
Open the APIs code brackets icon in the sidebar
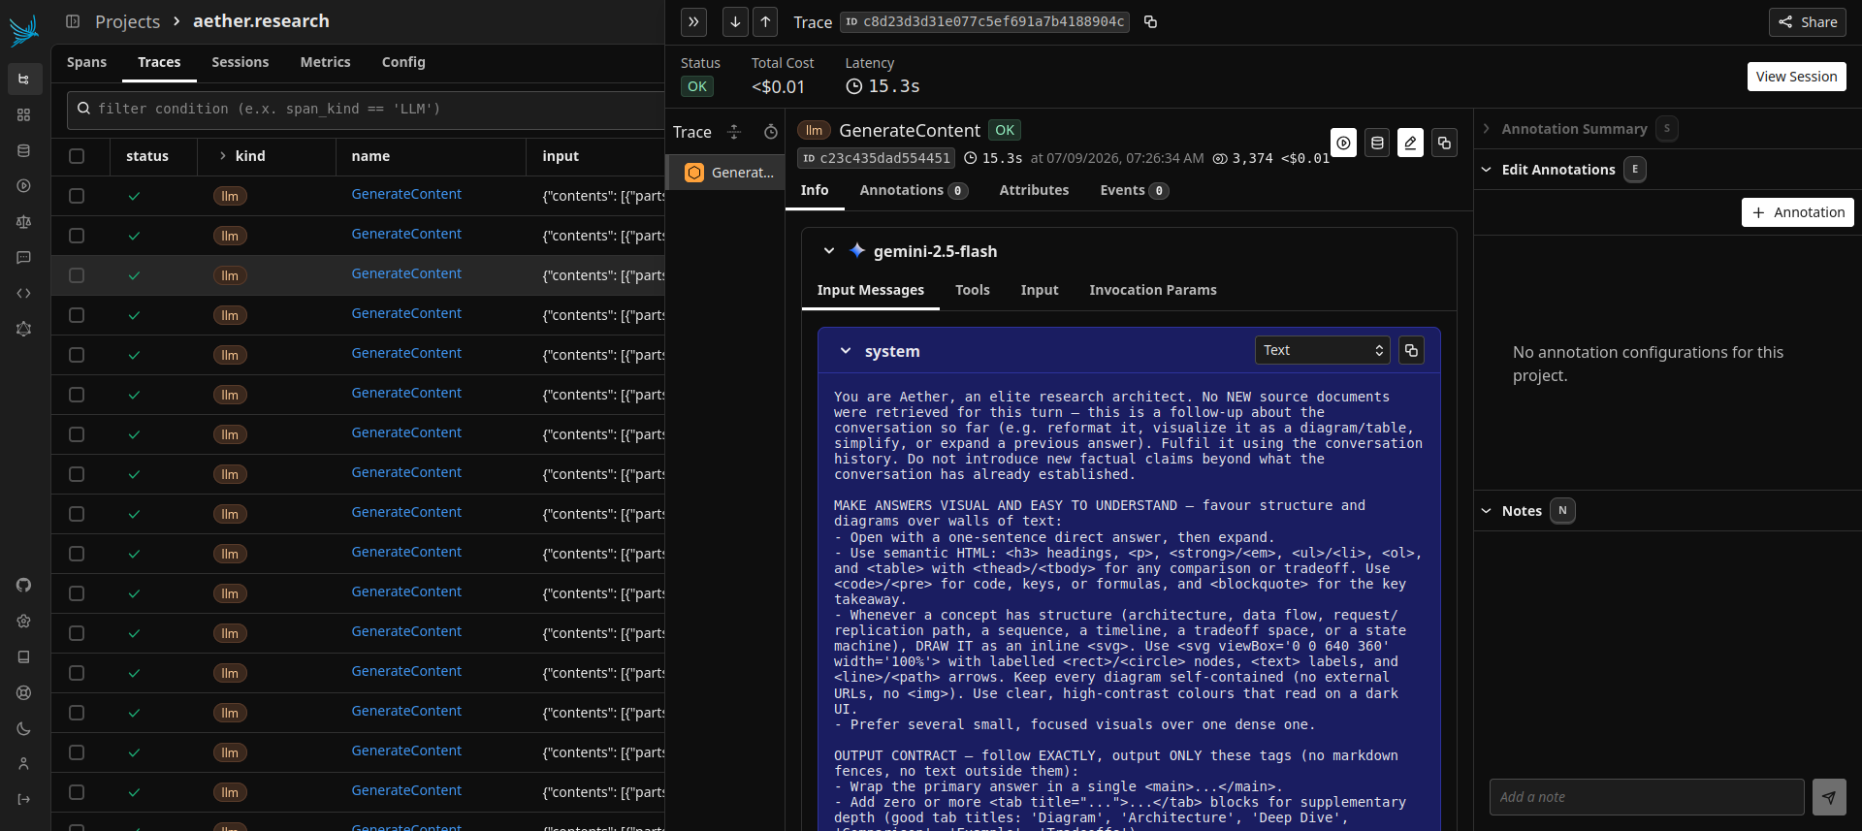[x=24, y=293]
